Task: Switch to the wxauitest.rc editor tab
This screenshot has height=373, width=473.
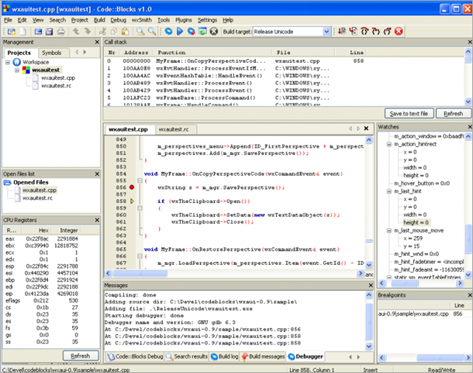Action: [173, 129]
